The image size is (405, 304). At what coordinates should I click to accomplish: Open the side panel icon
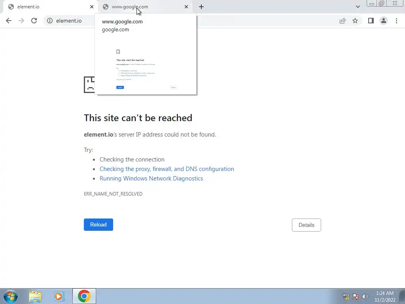(x=371, y=21)
